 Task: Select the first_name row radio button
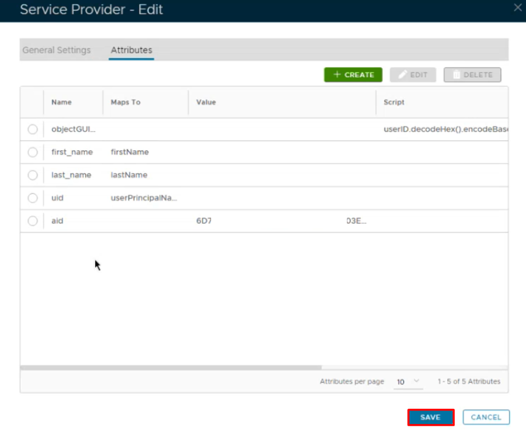point(33,152)
